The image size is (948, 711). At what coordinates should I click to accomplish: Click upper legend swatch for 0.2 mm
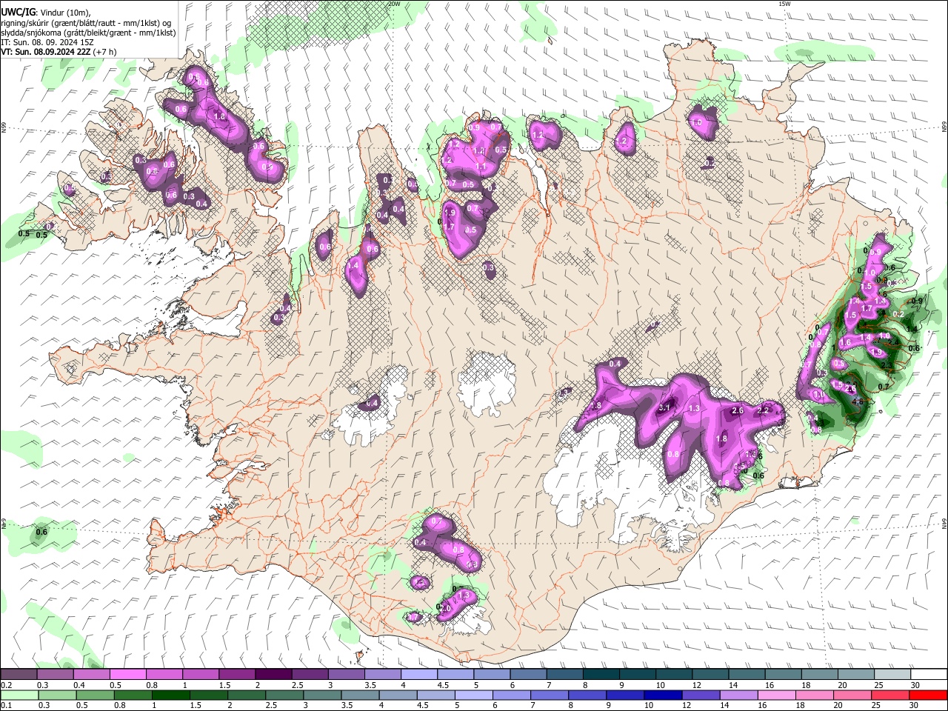(19, 675)
